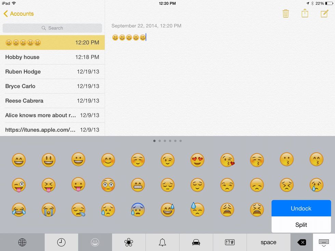Tap the hide keyboard icon
Image resolution: width=335 pixels, height=251 pixels.
(x=324, y=242)
